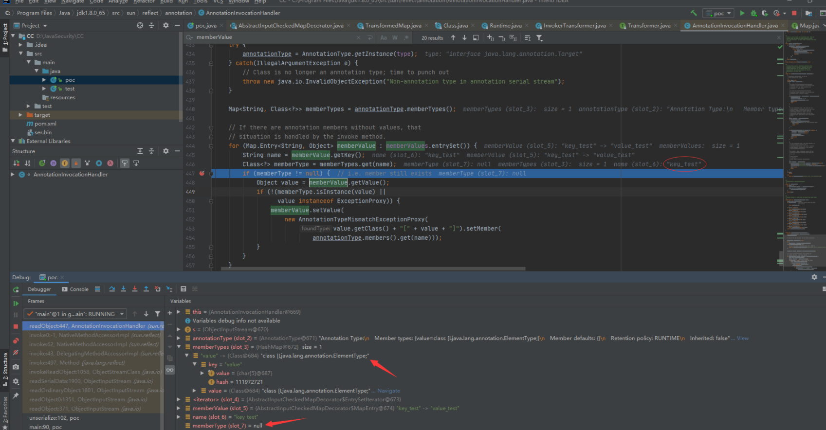Open Project panel gear settings

click(x=165, y=25)
